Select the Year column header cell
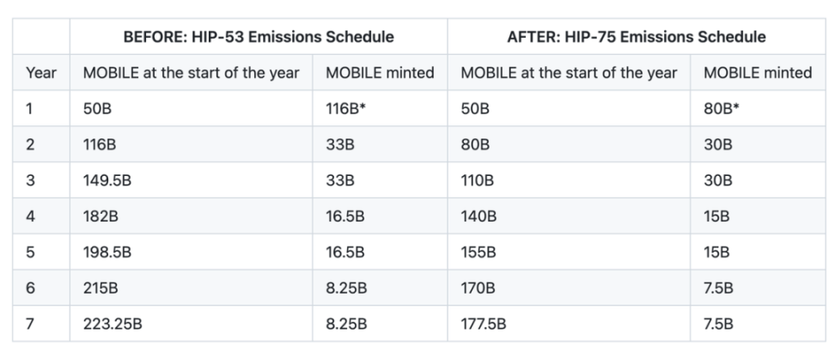The width and height of the screenshot is (835, 352). [41, 72]
